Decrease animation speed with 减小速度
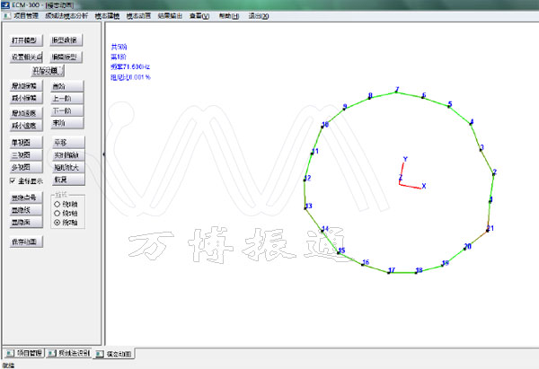Image resolution: width=539 pixels, height=369 pixels. [24, 126]
